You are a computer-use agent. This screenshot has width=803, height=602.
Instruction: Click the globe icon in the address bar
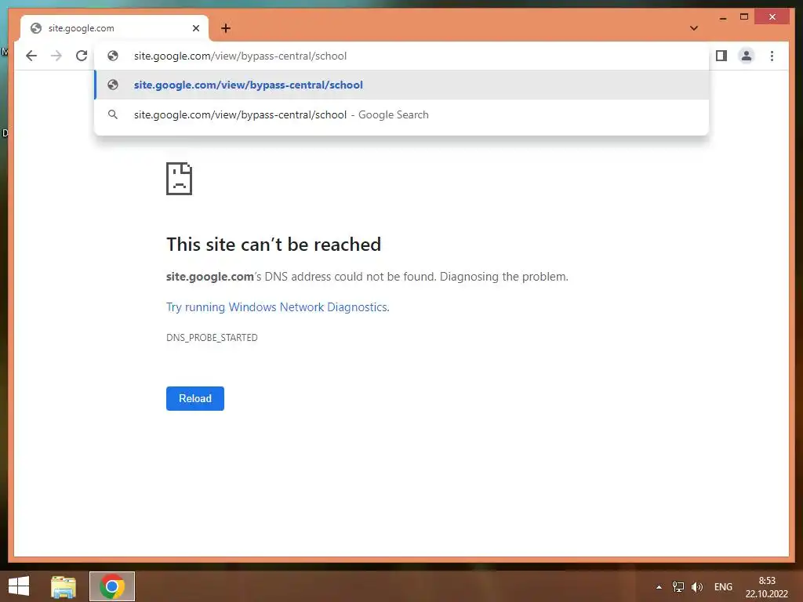click(x=113, y=56)
